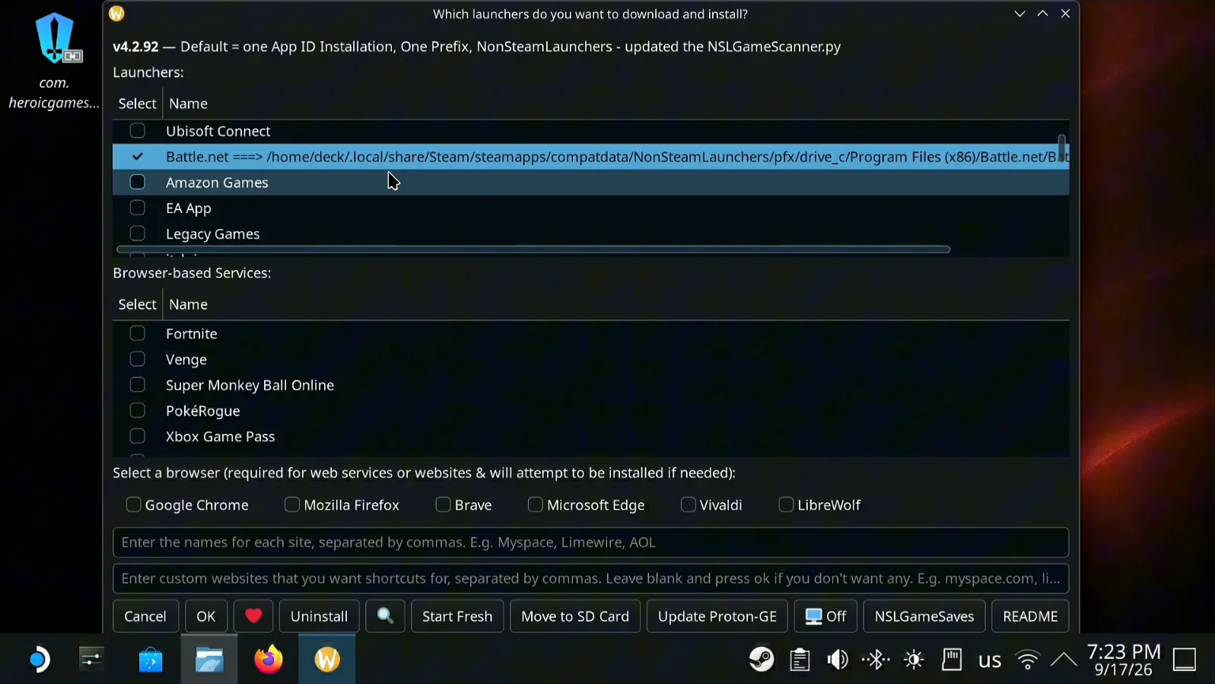Image resolution: width=1215 pixels, height=684 pixels.
Task: Toggle the monitor Off button
Action: pyautogui.click(x=825, y=616)
